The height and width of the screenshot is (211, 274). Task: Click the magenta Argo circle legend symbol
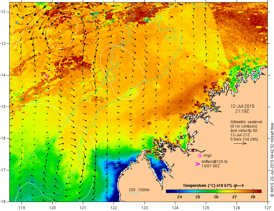(x=200, y=155)
